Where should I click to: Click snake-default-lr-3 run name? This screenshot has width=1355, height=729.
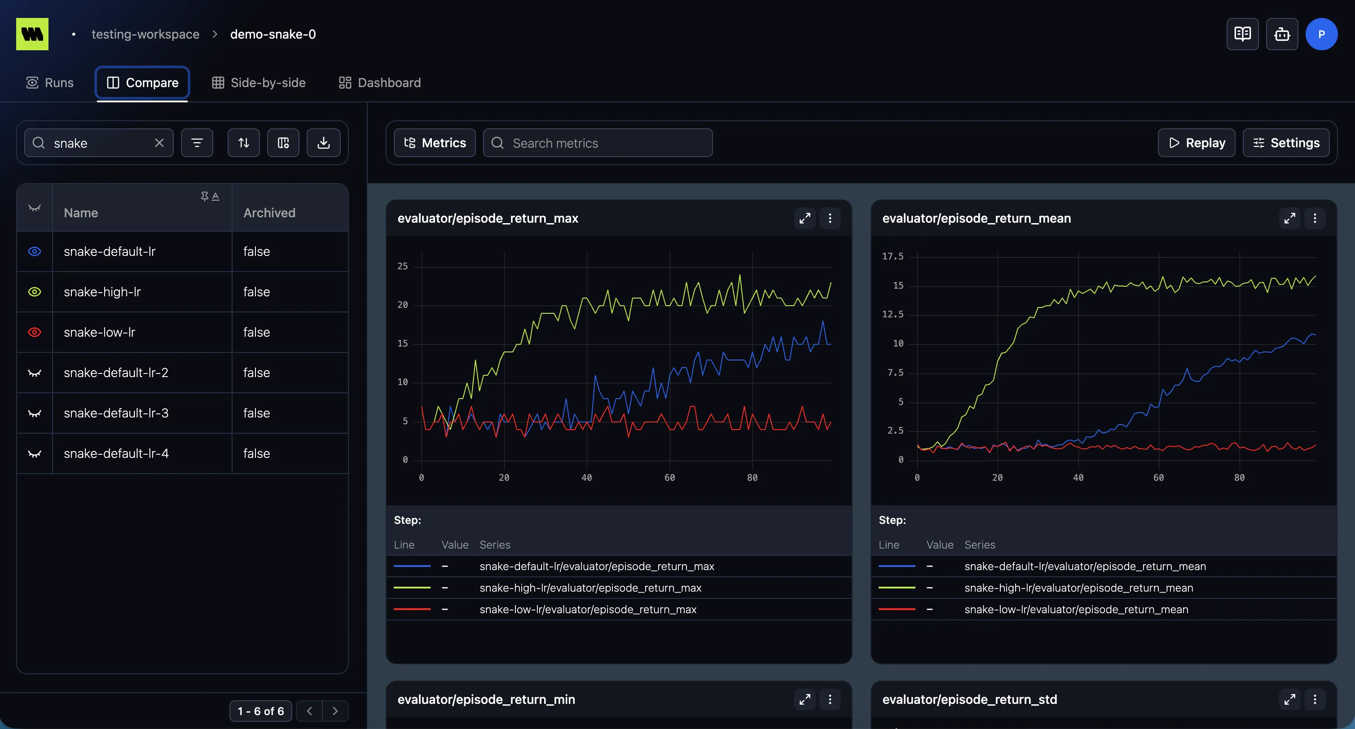click(116, 413)
